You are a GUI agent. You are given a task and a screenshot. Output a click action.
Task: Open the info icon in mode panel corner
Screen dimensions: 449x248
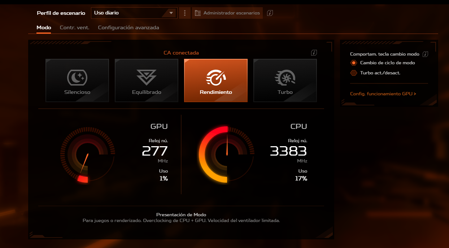click(x=314, y=53)
